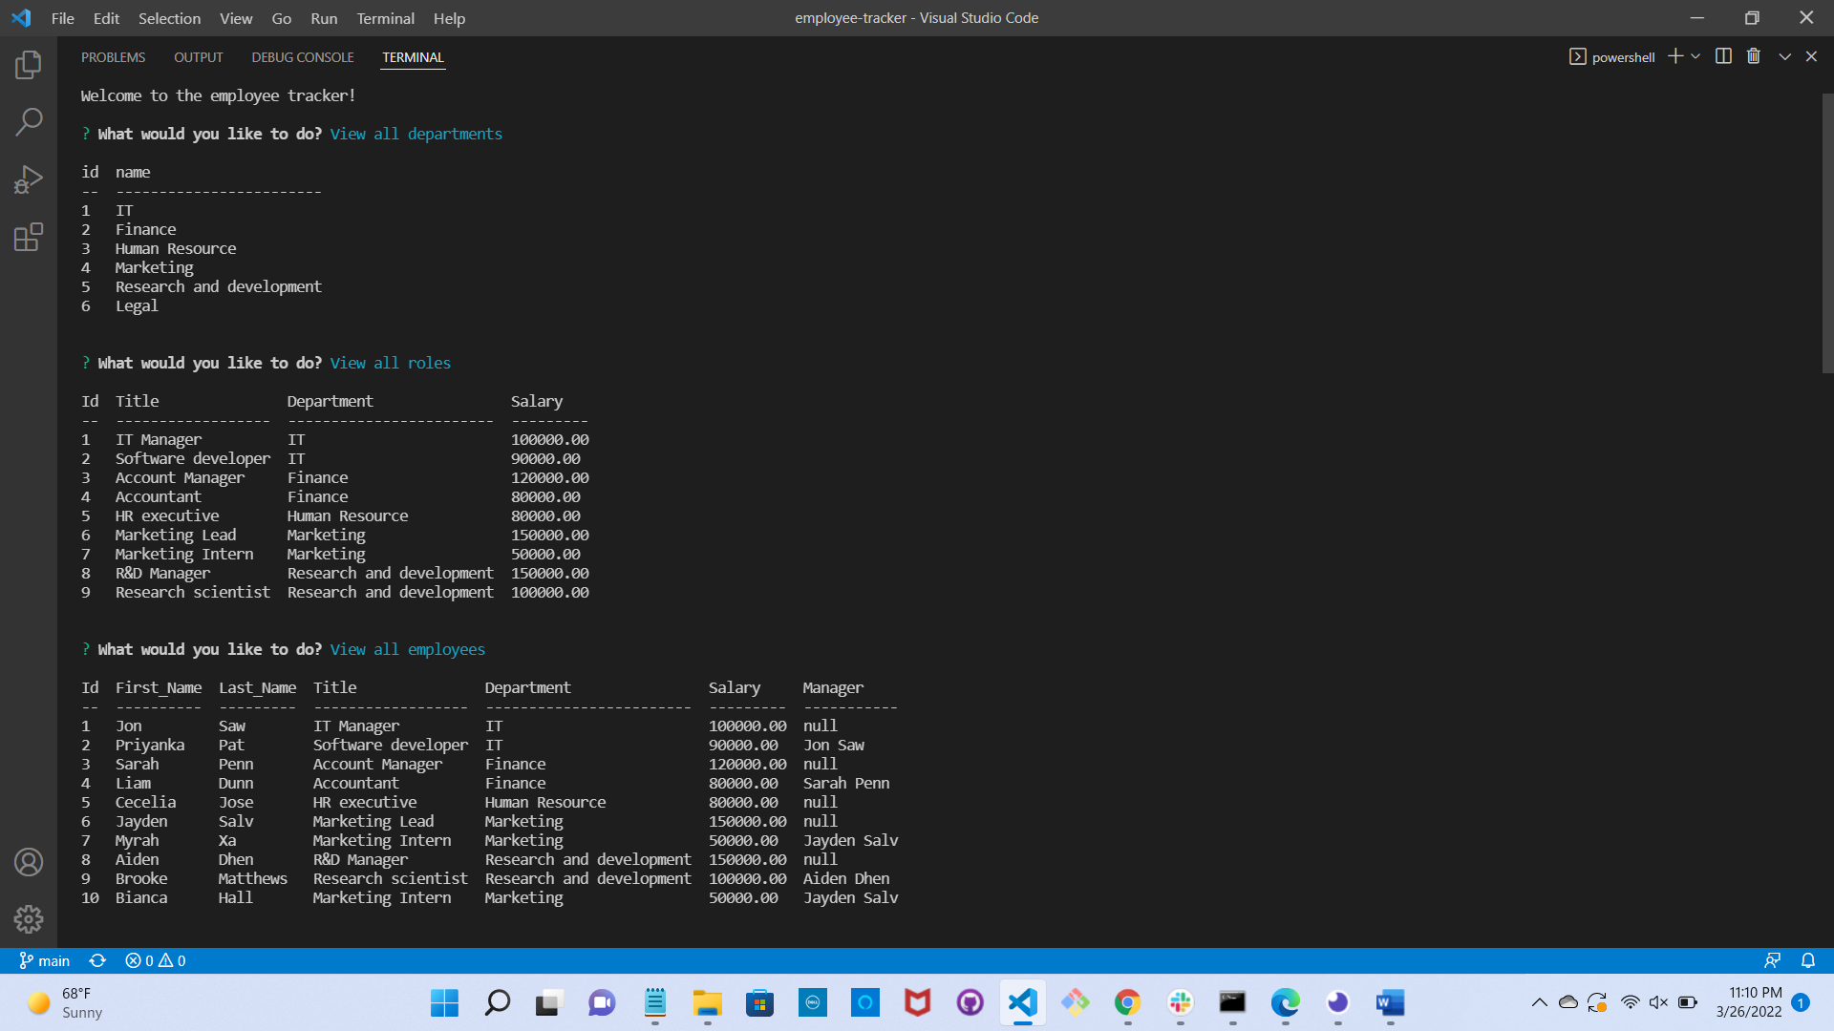
Task: Create a new terminal with the plus icon
Action: 1674,56
